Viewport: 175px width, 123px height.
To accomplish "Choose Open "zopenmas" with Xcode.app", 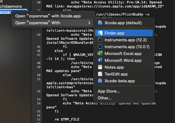I will click(48, 16).
